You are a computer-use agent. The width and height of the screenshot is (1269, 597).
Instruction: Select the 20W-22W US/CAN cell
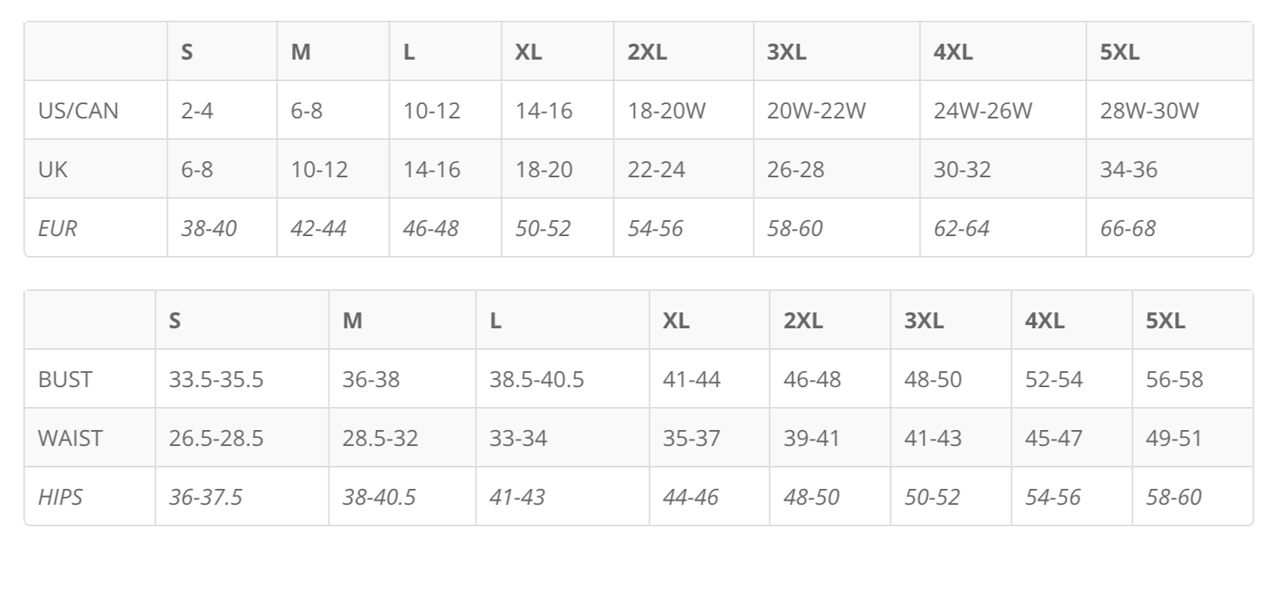click(816, 110)
